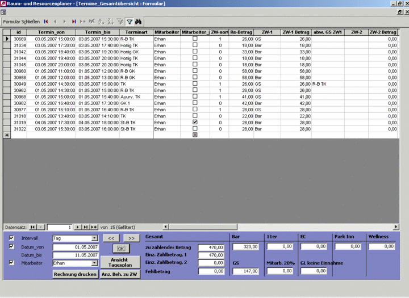Screen dimensions: 409x298
Task: Select row via current-record arrow selector
Action: 7,39
